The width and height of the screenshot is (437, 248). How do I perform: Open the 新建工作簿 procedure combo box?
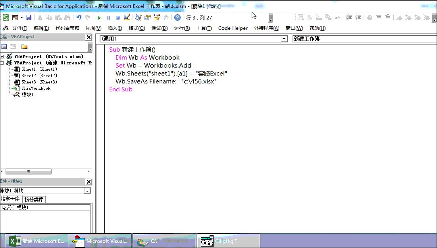tap(364, 39)
